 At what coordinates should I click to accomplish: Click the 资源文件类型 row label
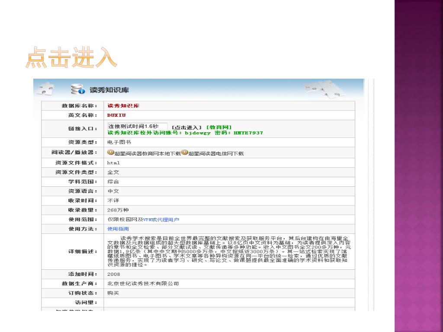point(76,172)
